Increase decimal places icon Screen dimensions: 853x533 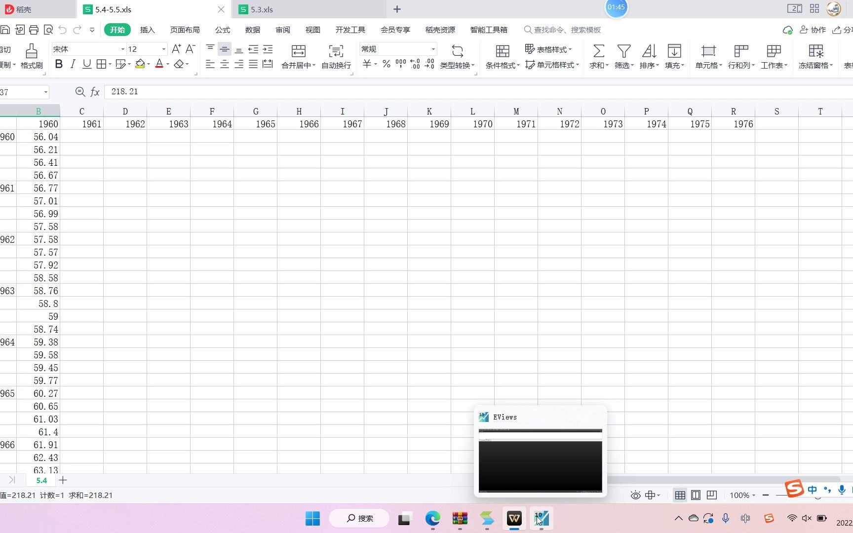tap(415, 64)
